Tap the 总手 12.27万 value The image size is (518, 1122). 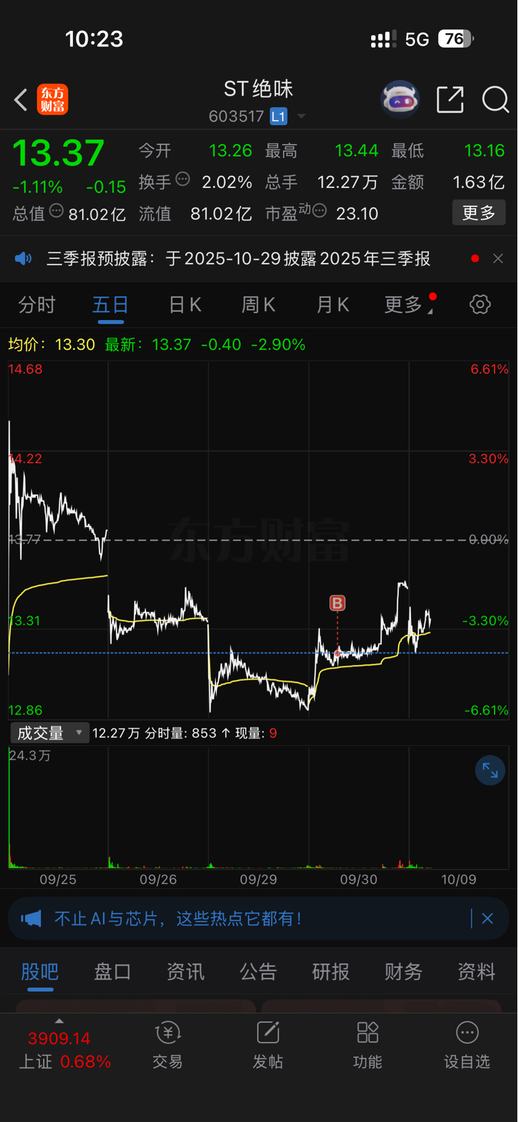(x=348, y=182)
